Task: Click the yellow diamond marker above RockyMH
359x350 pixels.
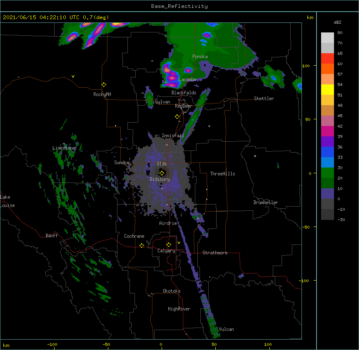Action: click(104, 85)
